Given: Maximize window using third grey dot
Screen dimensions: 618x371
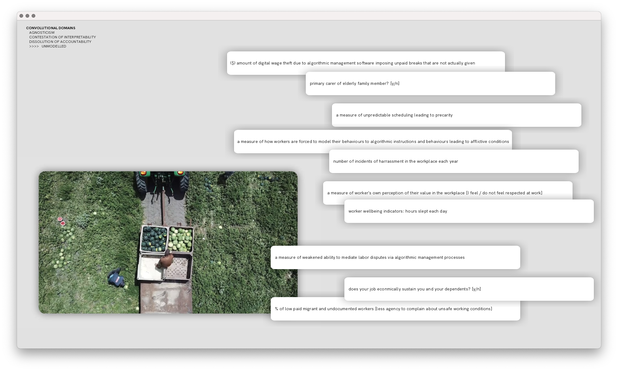Looking at the screenshot, I should tap(33, 16).
